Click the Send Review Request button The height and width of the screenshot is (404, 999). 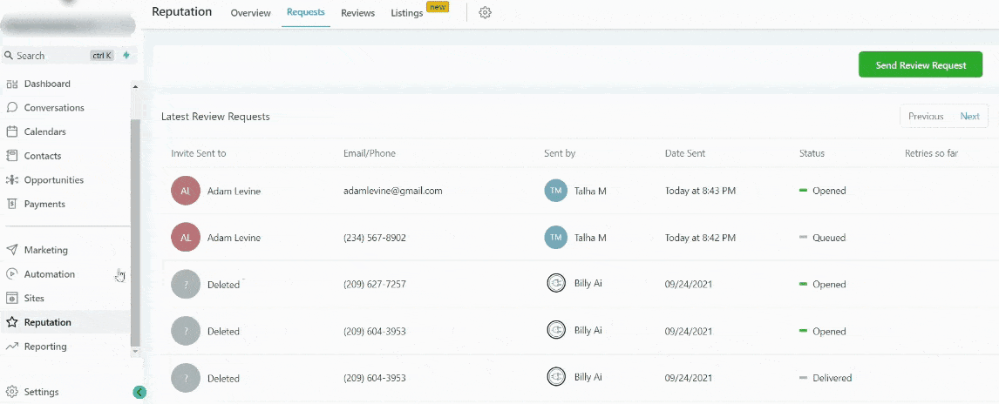coord(921,65)
